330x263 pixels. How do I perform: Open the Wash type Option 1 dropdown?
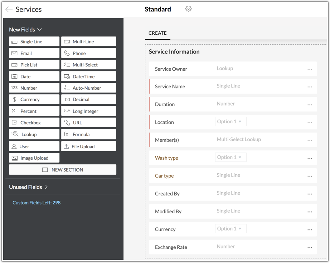tap(230, 158)
